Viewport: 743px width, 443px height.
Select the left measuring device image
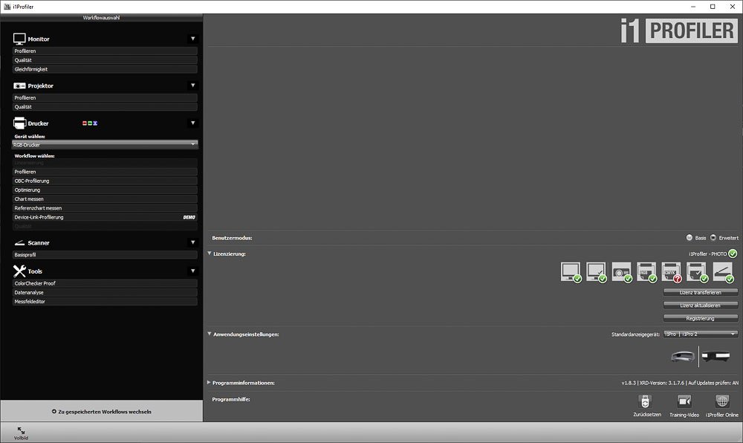[683, 356]
